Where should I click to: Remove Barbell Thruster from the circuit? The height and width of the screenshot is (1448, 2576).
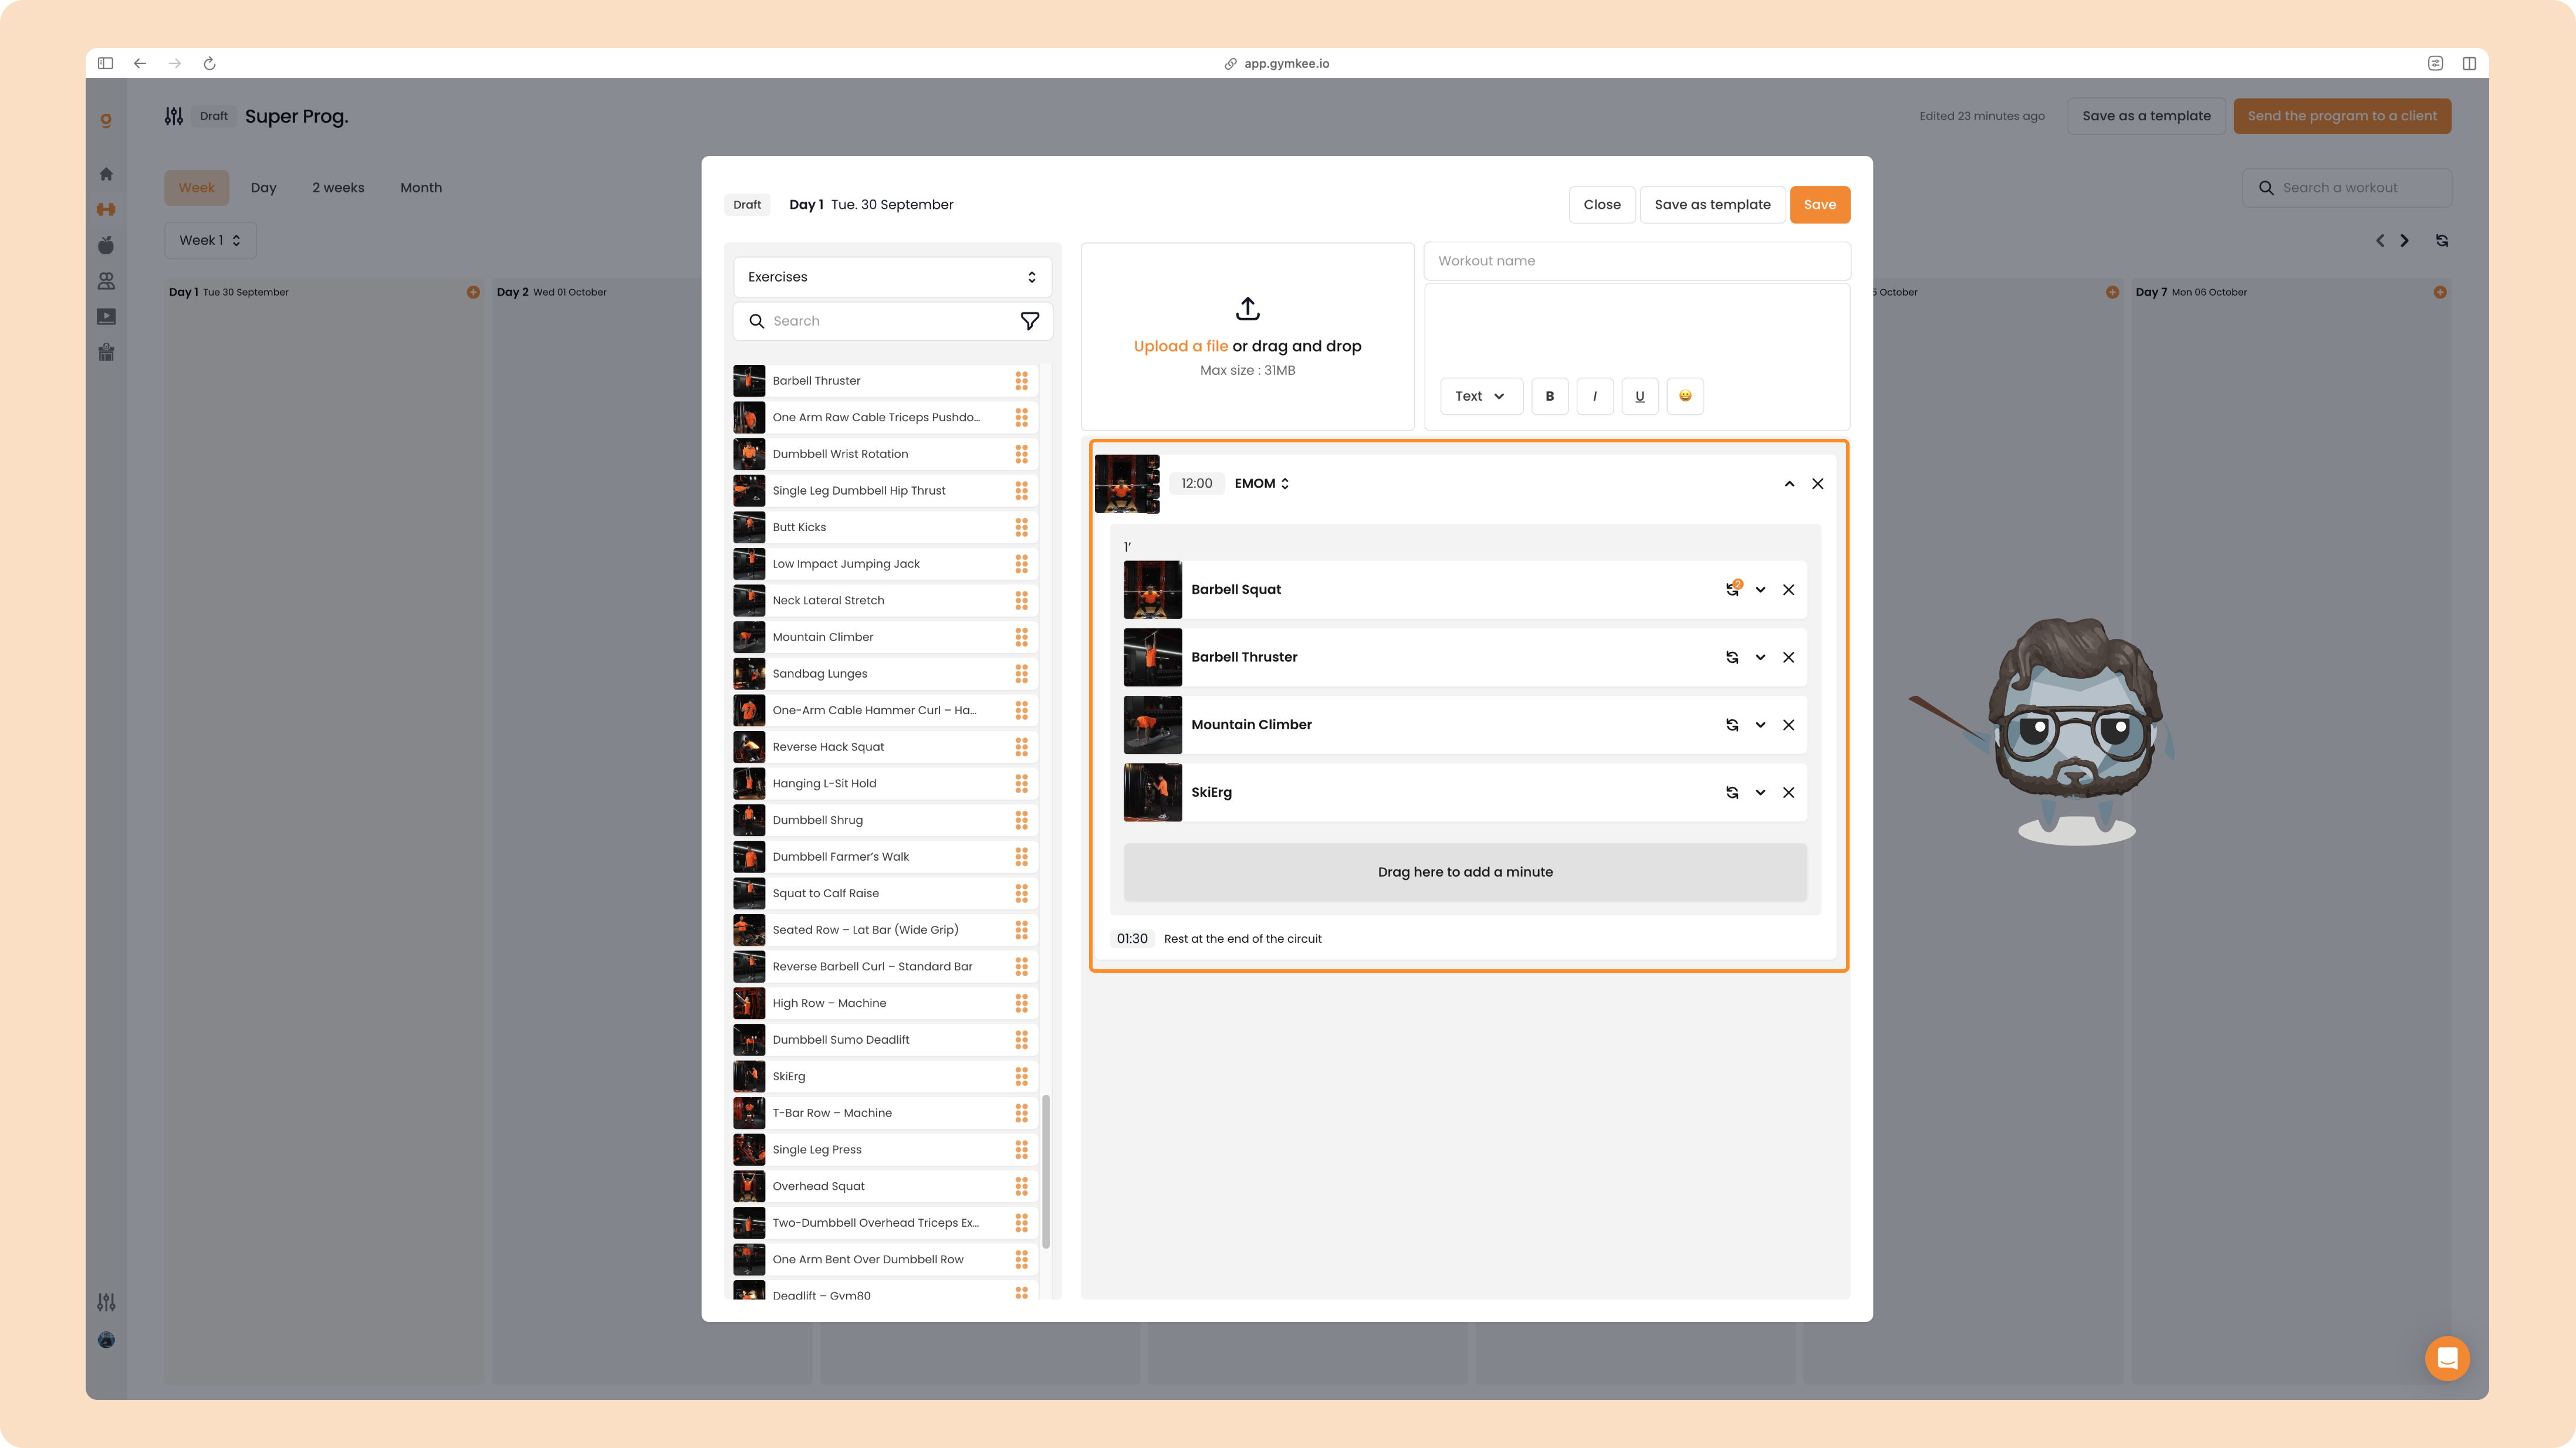click(1788, 657)
